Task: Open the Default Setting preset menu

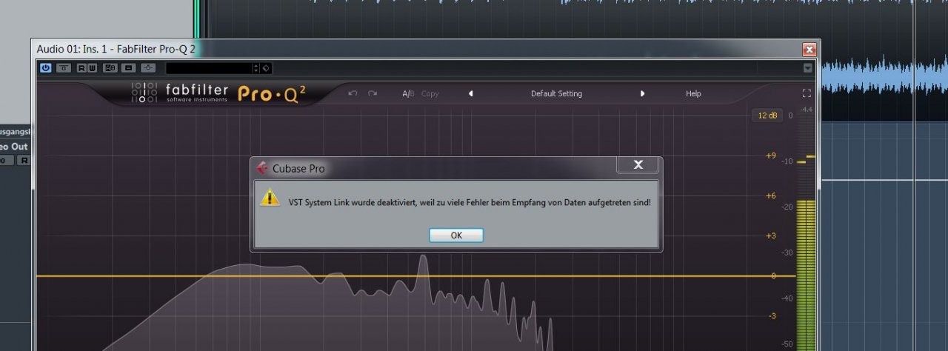Action: [556, 94]
